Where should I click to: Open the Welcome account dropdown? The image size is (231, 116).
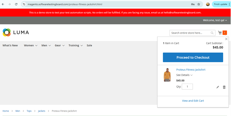(215, 20)
